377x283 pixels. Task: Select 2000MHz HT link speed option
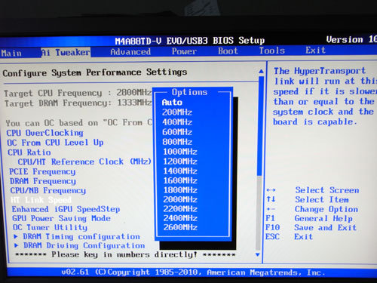pos(180,199)
